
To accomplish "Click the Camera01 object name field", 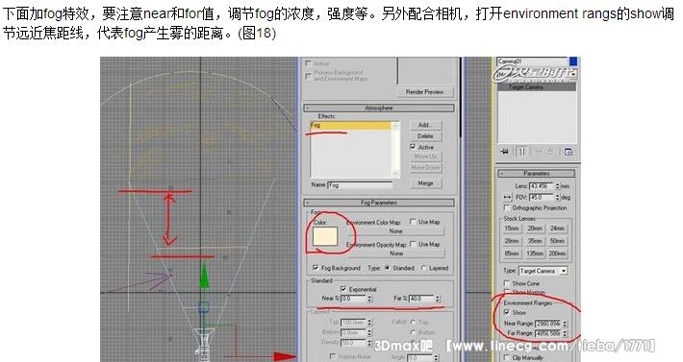I will tap(532, 61).
